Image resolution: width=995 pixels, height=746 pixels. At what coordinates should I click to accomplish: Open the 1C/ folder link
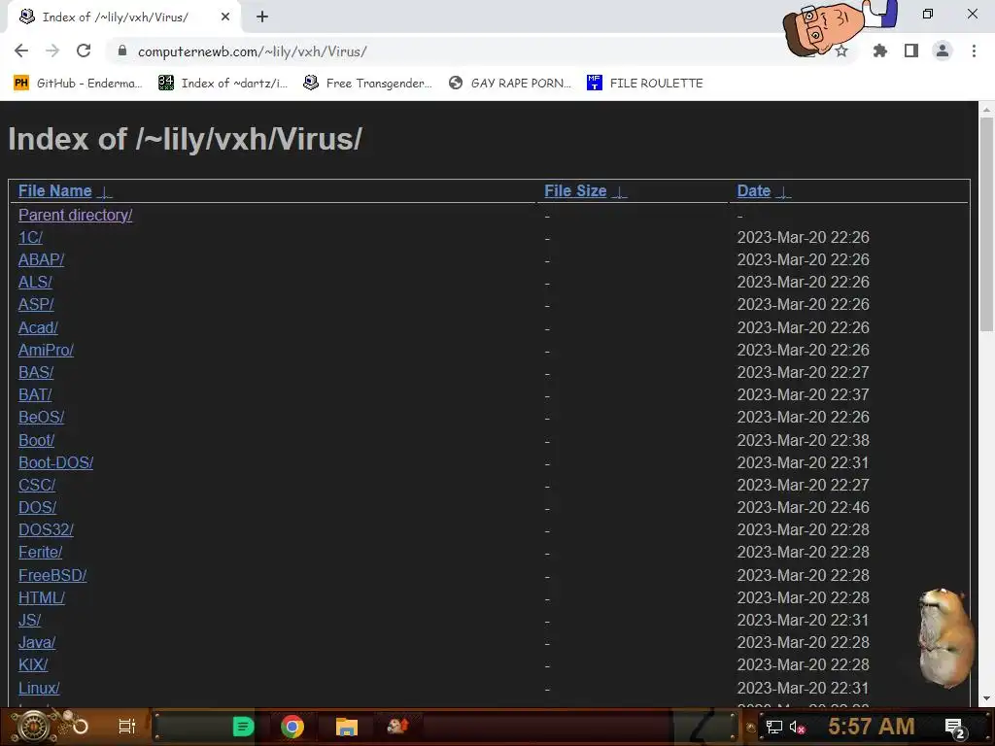coord(30,237)
